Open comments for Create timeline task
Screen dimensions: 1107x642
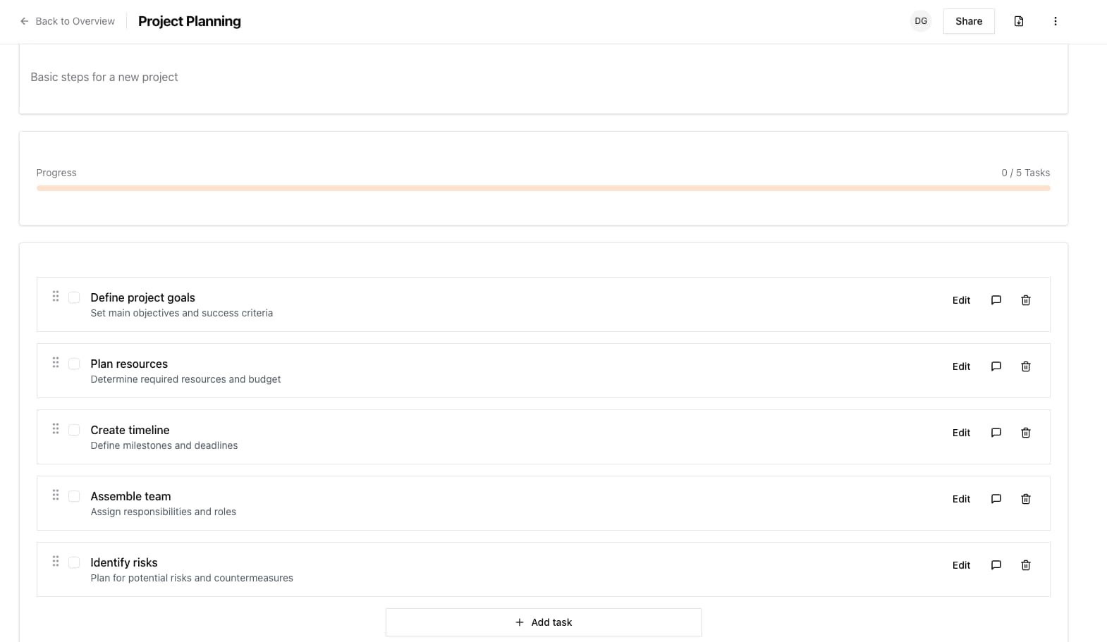pyautogui.click(x=996, y=433)
